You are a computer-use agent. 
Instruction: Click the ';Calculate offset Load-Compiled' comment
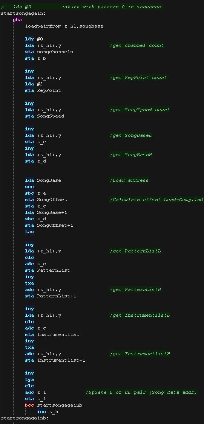pyautogui.click(x=156, y=200)
